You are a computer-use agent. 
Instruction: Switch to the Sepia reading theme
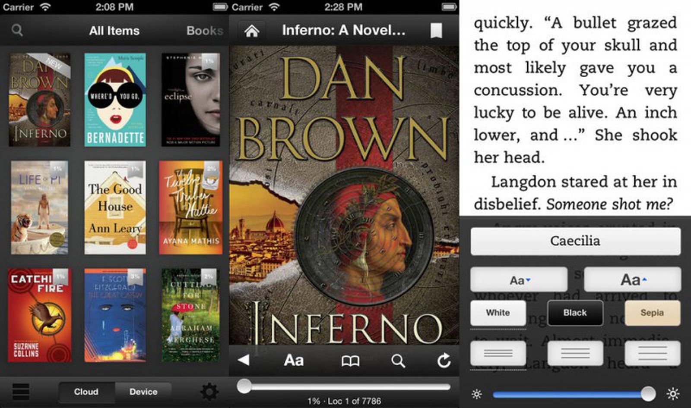[x=652, y=313]
